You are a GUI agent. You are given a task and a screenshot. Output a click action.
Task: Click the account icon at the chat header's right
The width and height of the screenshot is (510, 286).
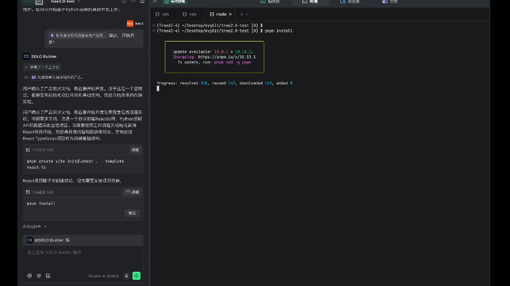[x=142, y=2]
